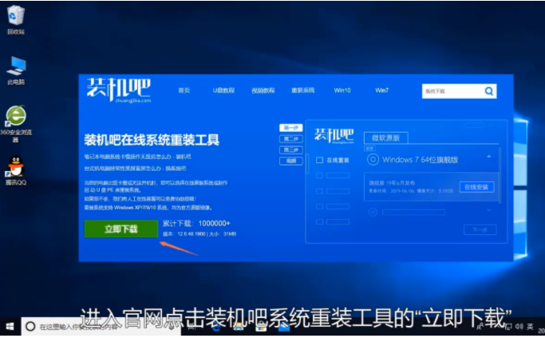Image resolution: width=545 pixels, height=338 pixels.
Task: Go to the 首页 navigation item
Action: pyautogui.click(x=184, y=91)
